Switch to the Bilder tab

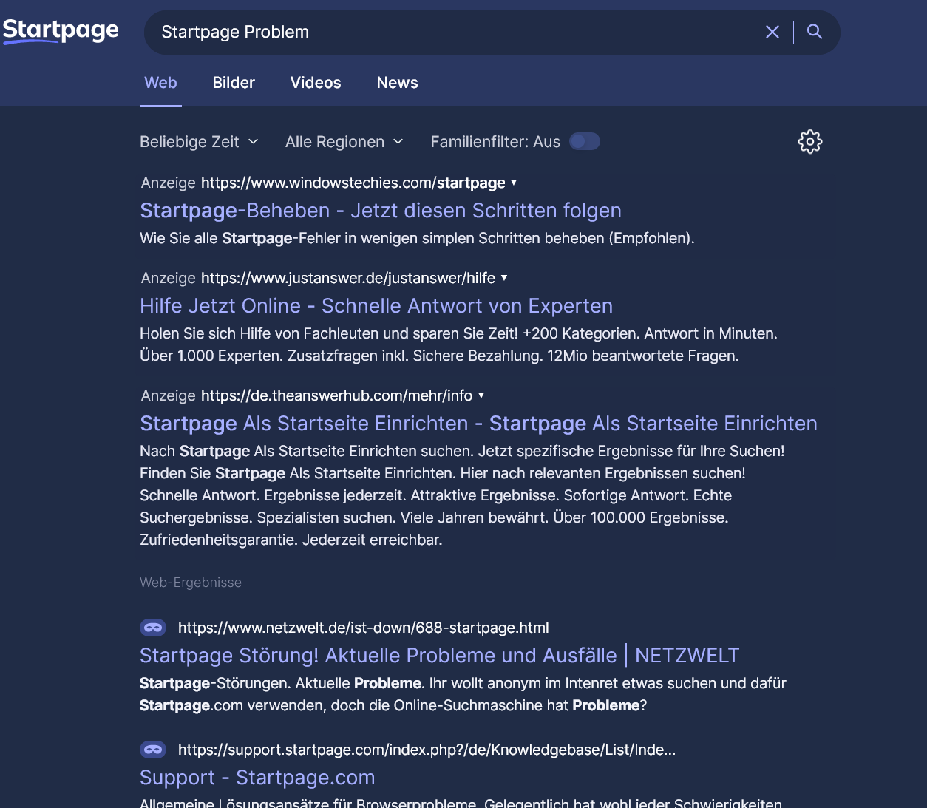pos(234,83)
